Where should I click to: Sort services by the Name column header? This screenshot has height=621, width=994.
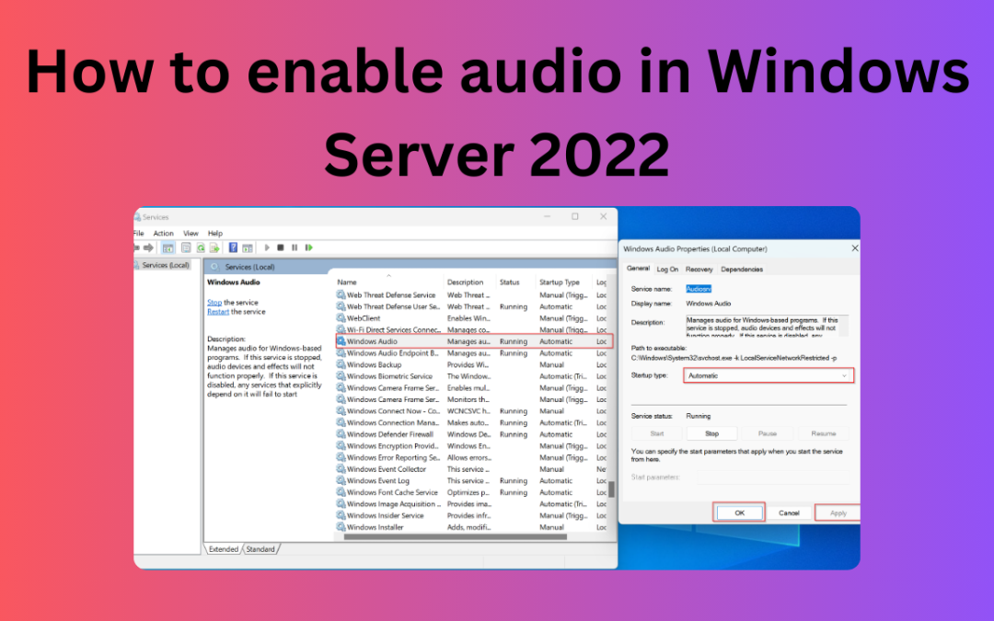pos(347,282)
